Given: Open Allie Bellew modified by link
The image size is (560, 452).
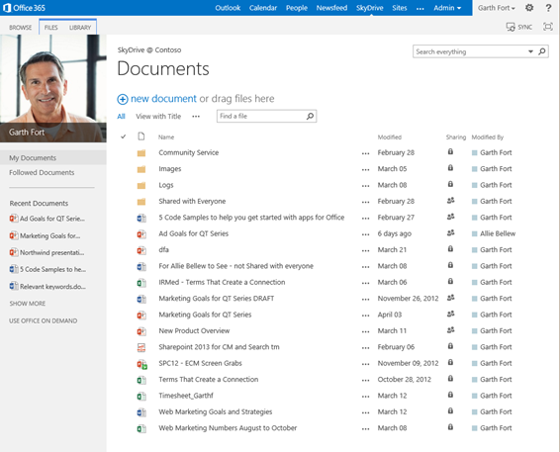Looking at the screenshot, I should (498, 233).
